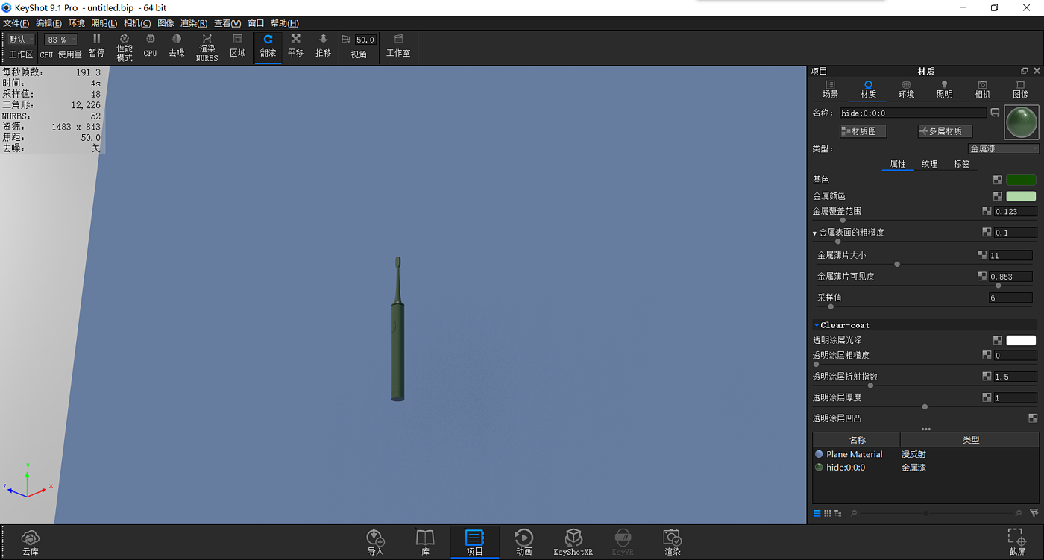Open the material list filter funnel
The height and width of the screenshot is (560, 1044).
pos(1034,513)
